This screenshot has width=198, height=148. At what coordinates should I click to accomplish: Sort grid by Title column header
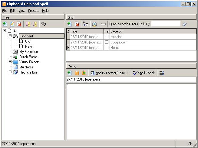87,31
